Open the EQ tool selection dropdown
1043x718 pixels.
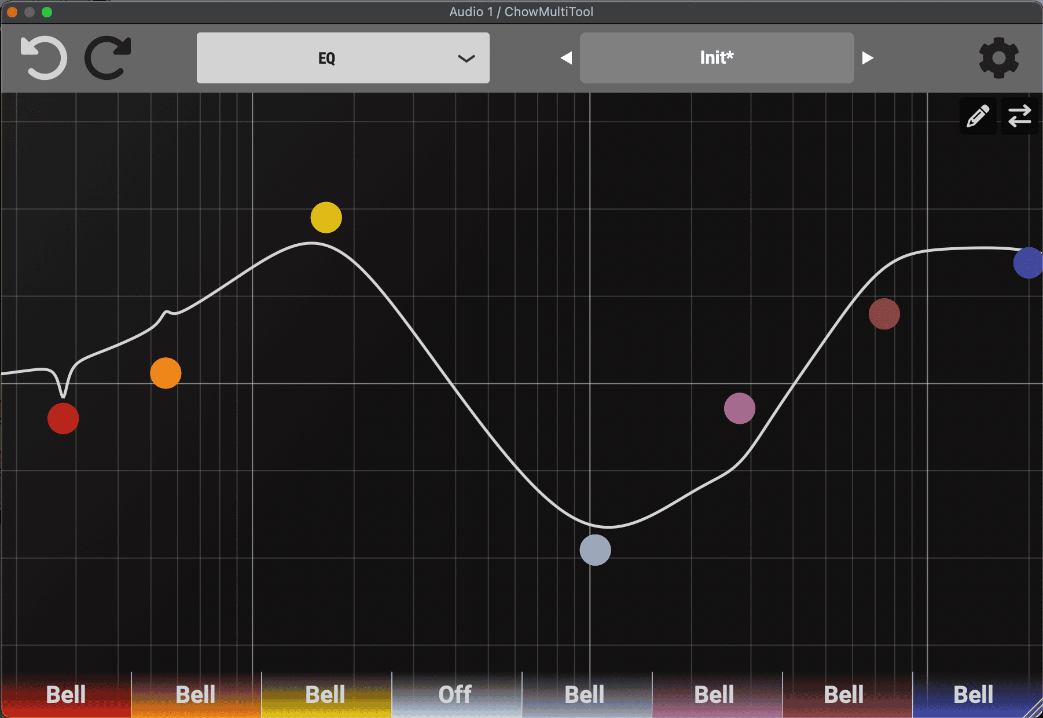[x=343, y=57]
